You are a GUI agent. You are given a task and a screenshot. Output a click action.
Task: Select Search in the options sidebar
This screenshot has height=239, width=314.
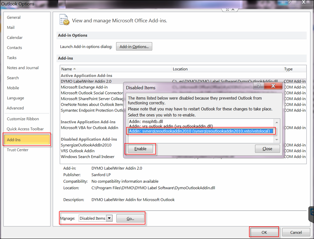[13, 78]
